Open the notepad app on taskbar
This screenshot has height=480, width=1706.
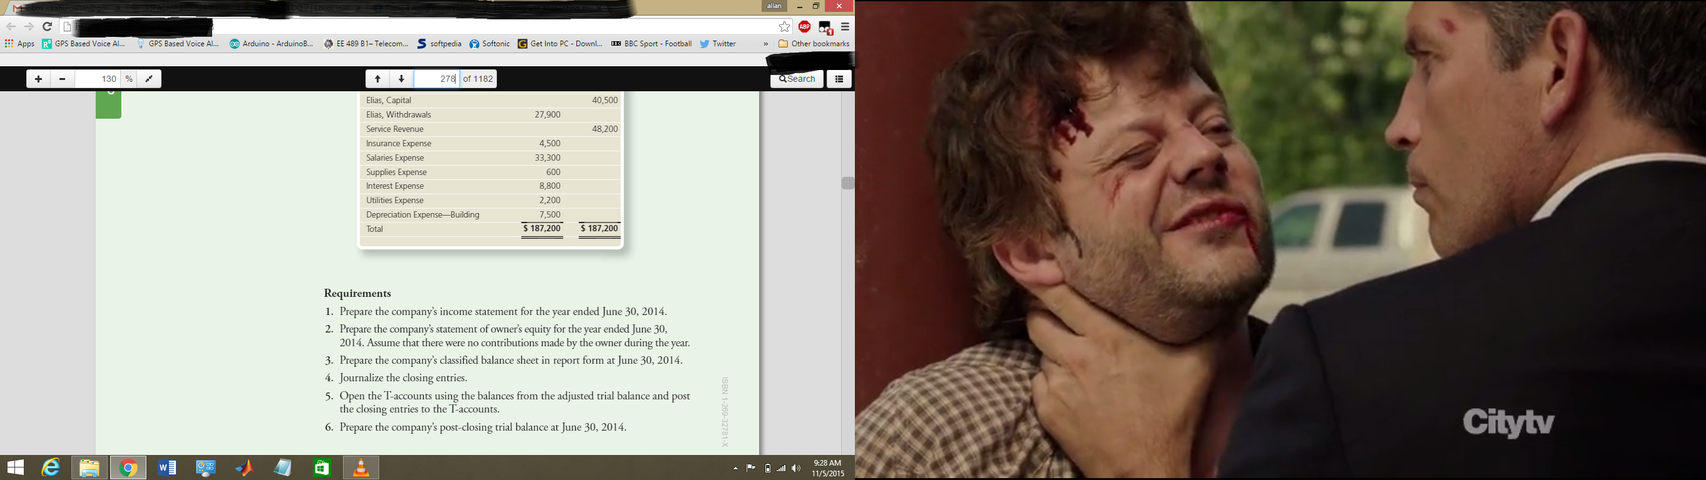tap(283, 468)
